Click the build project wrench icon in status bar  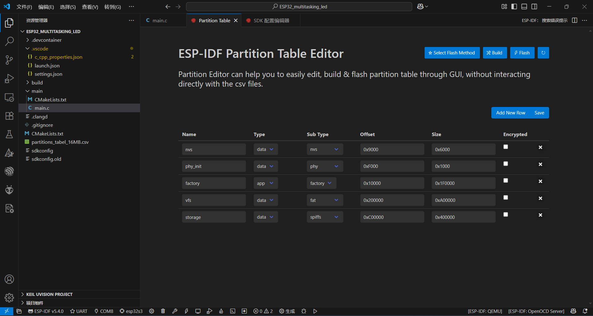[175, 311]
